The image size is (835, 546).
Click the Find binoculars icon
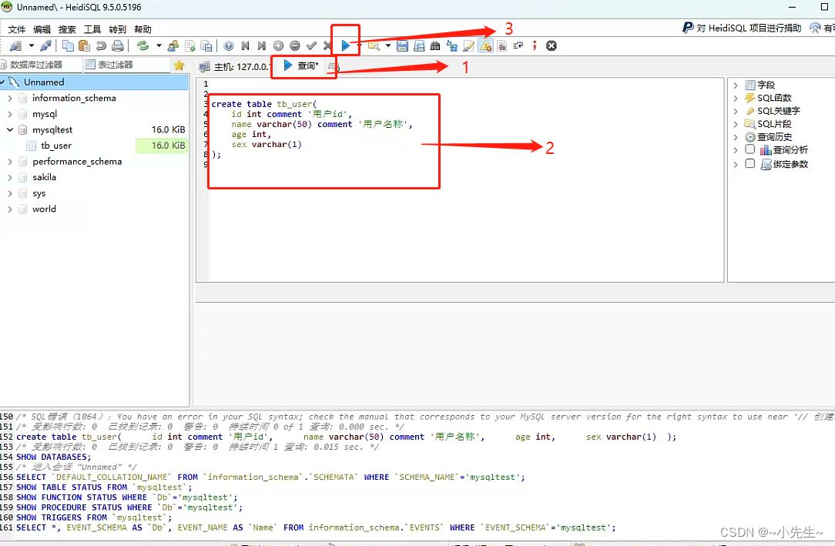[435, 46]
